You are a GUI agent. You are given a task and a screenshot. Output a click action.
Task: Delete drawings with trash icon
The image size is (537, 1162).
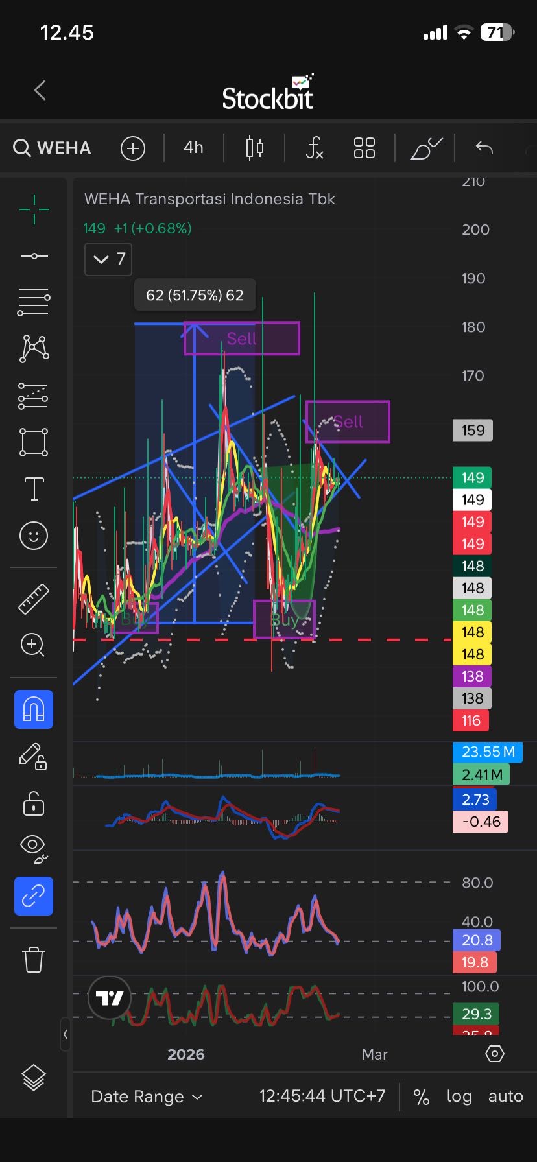pos(34,959)
